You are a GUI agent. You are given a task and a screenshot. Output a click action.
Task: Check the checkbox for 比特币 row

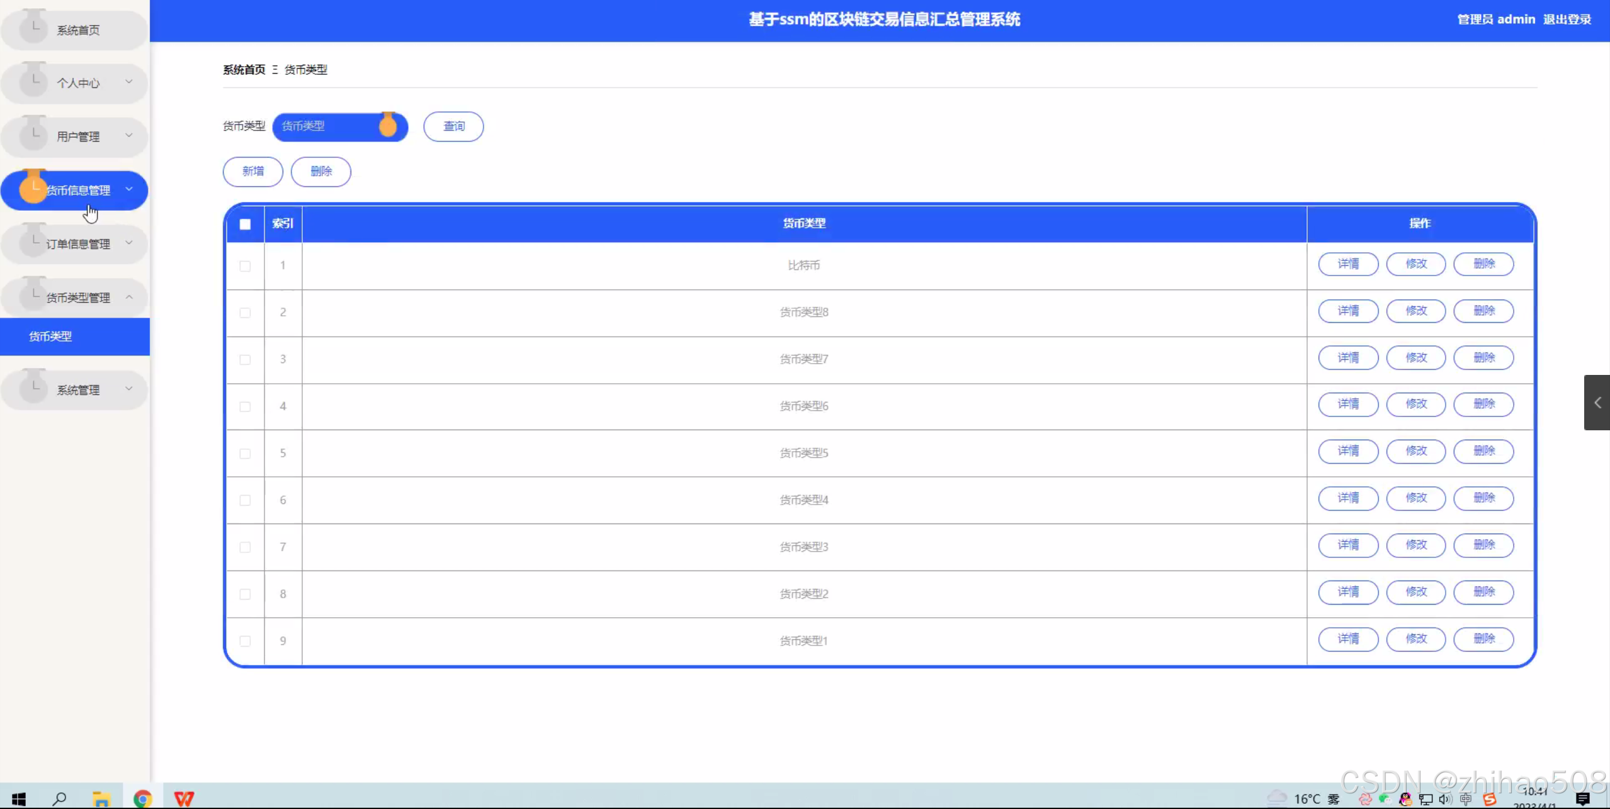pos(245,265)
